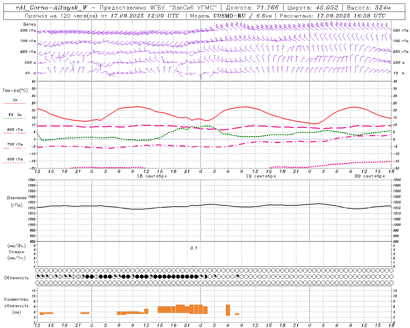Click the 500 м wind level label on left
The height and width of the screenshot is (328, 410).
pyautogui.click(x=30, y=63)
